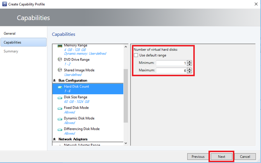Screen dimensions: 261x163
Task: Click the capabilities list scrollbar thumb
Action: (x=126, y=96)
